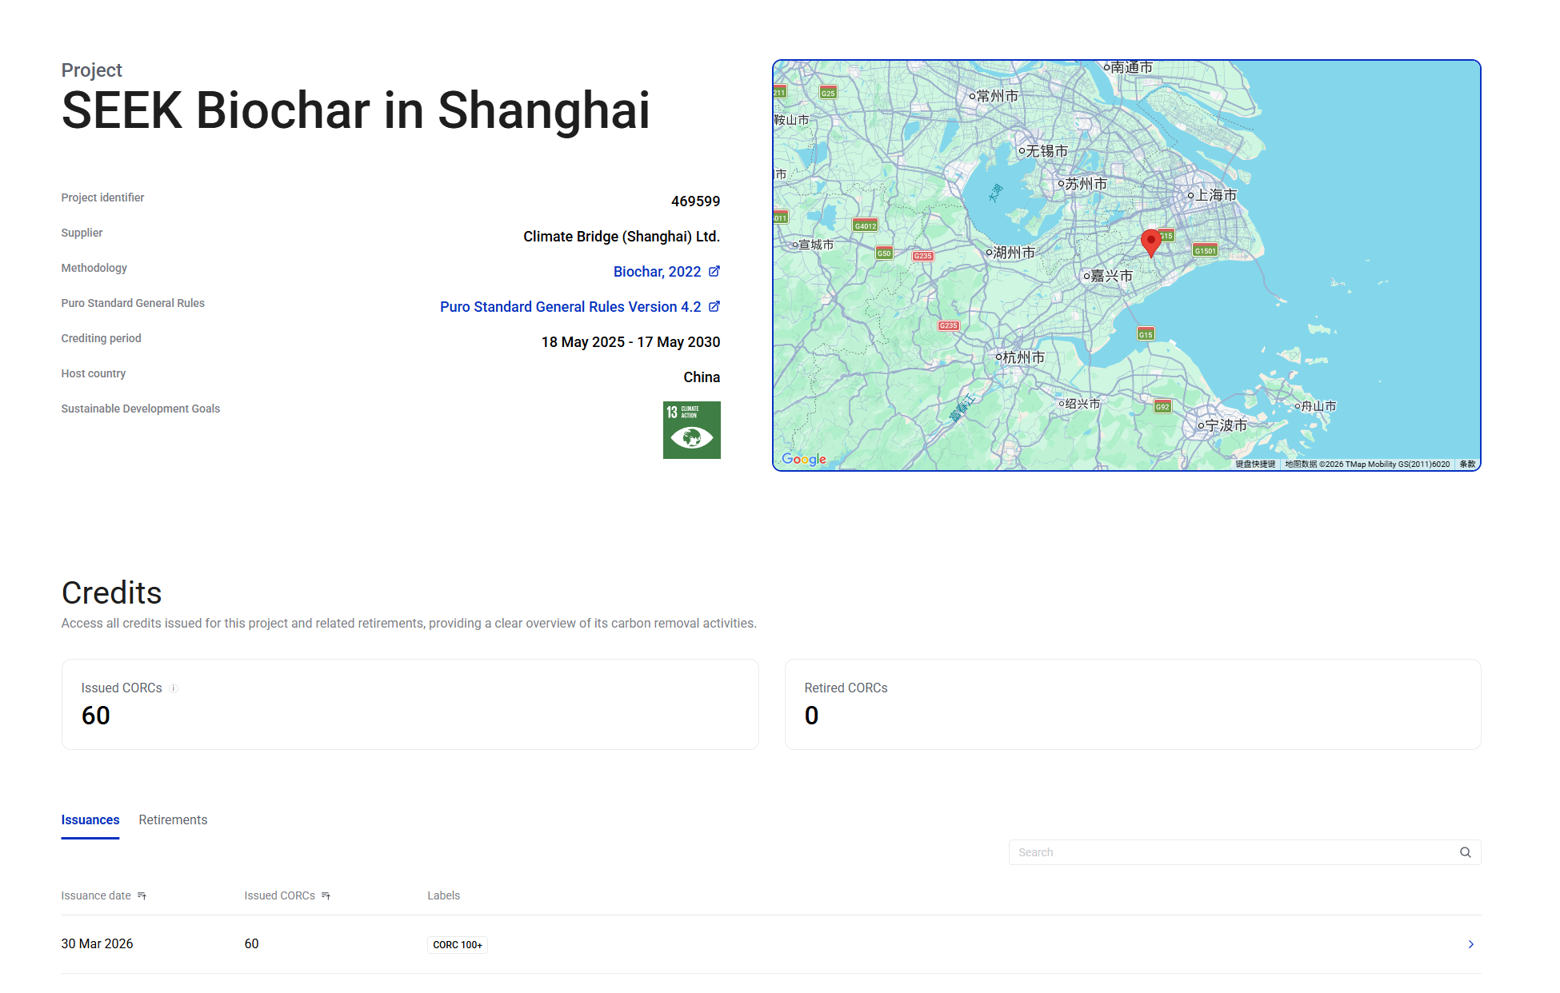Switch to the Retirements tab
Image resolution: width=1560 pixels, height=993 pixels.
pos(173,820)
